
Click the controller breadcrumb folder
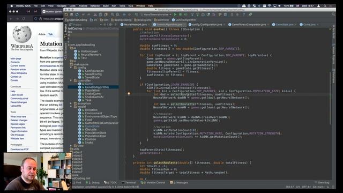point(162,20)
